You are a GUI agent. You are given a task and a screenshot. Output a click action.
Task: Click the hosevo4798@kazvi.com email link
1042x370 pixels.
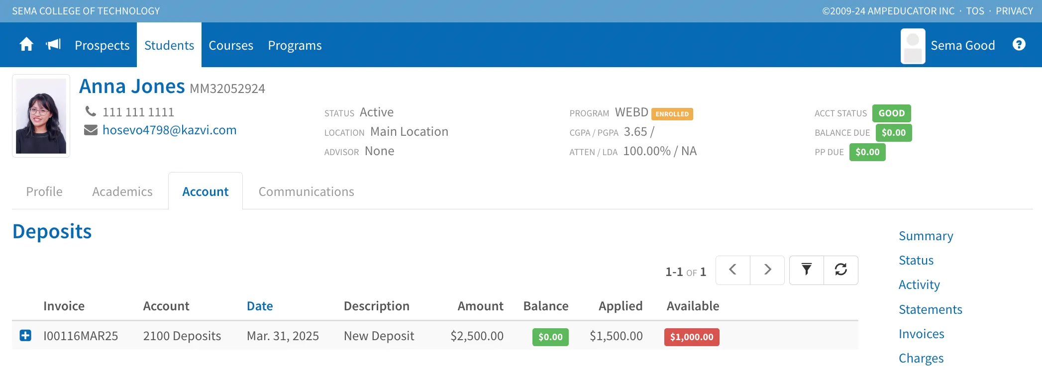(x=169, y=130)
